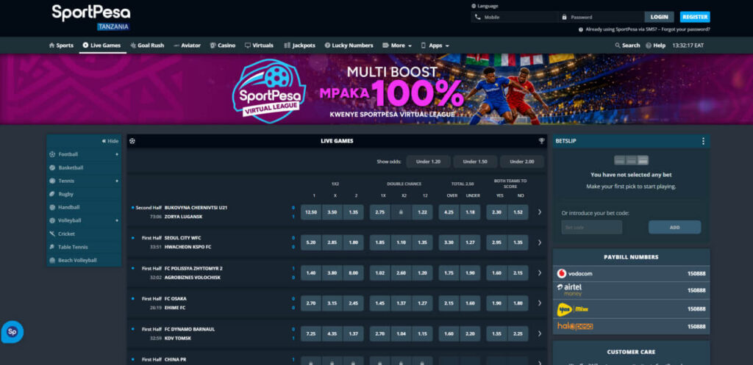Open Lucky Numbers

point(349,46)
